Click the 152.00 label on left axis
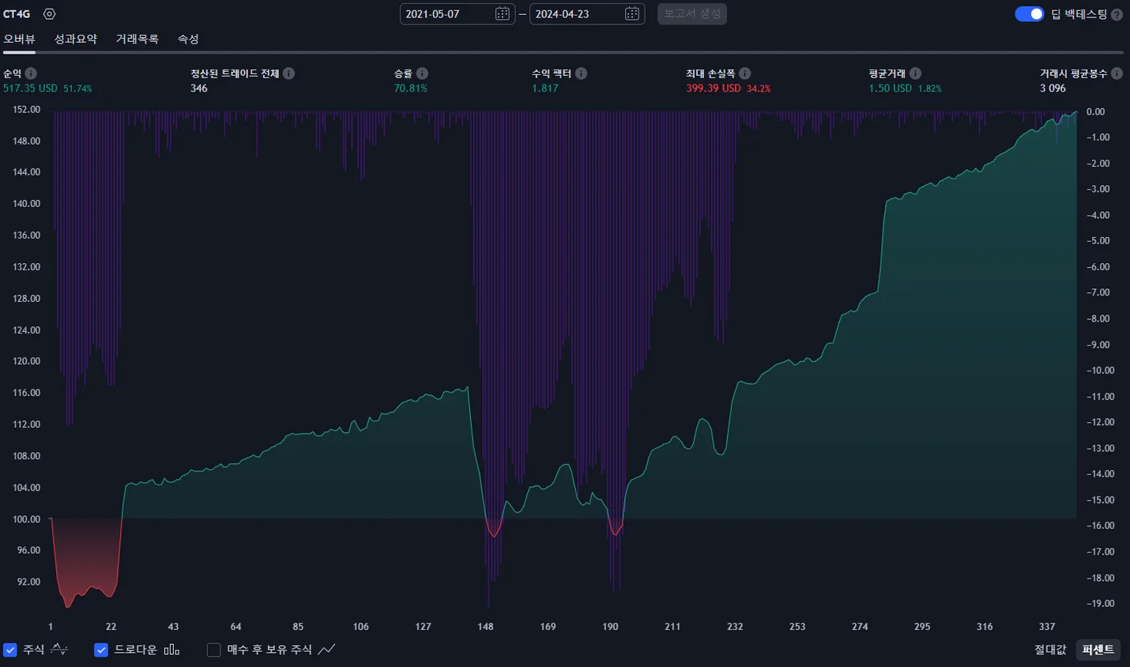Viewport: 1130px width, 667px height. pyautogui.click(x=27, y=110)
